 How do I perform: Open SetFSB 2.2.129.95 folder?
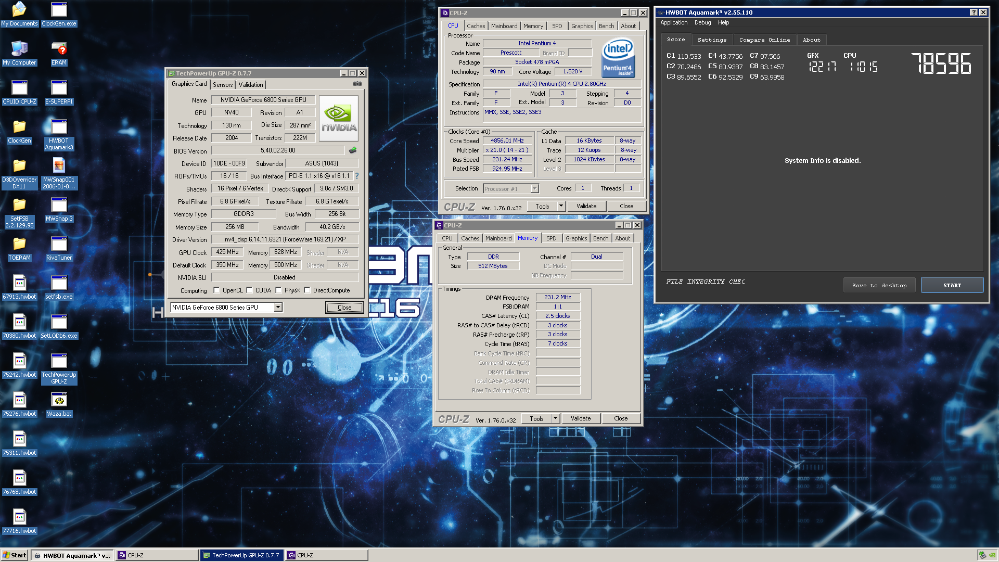point(19,212)
